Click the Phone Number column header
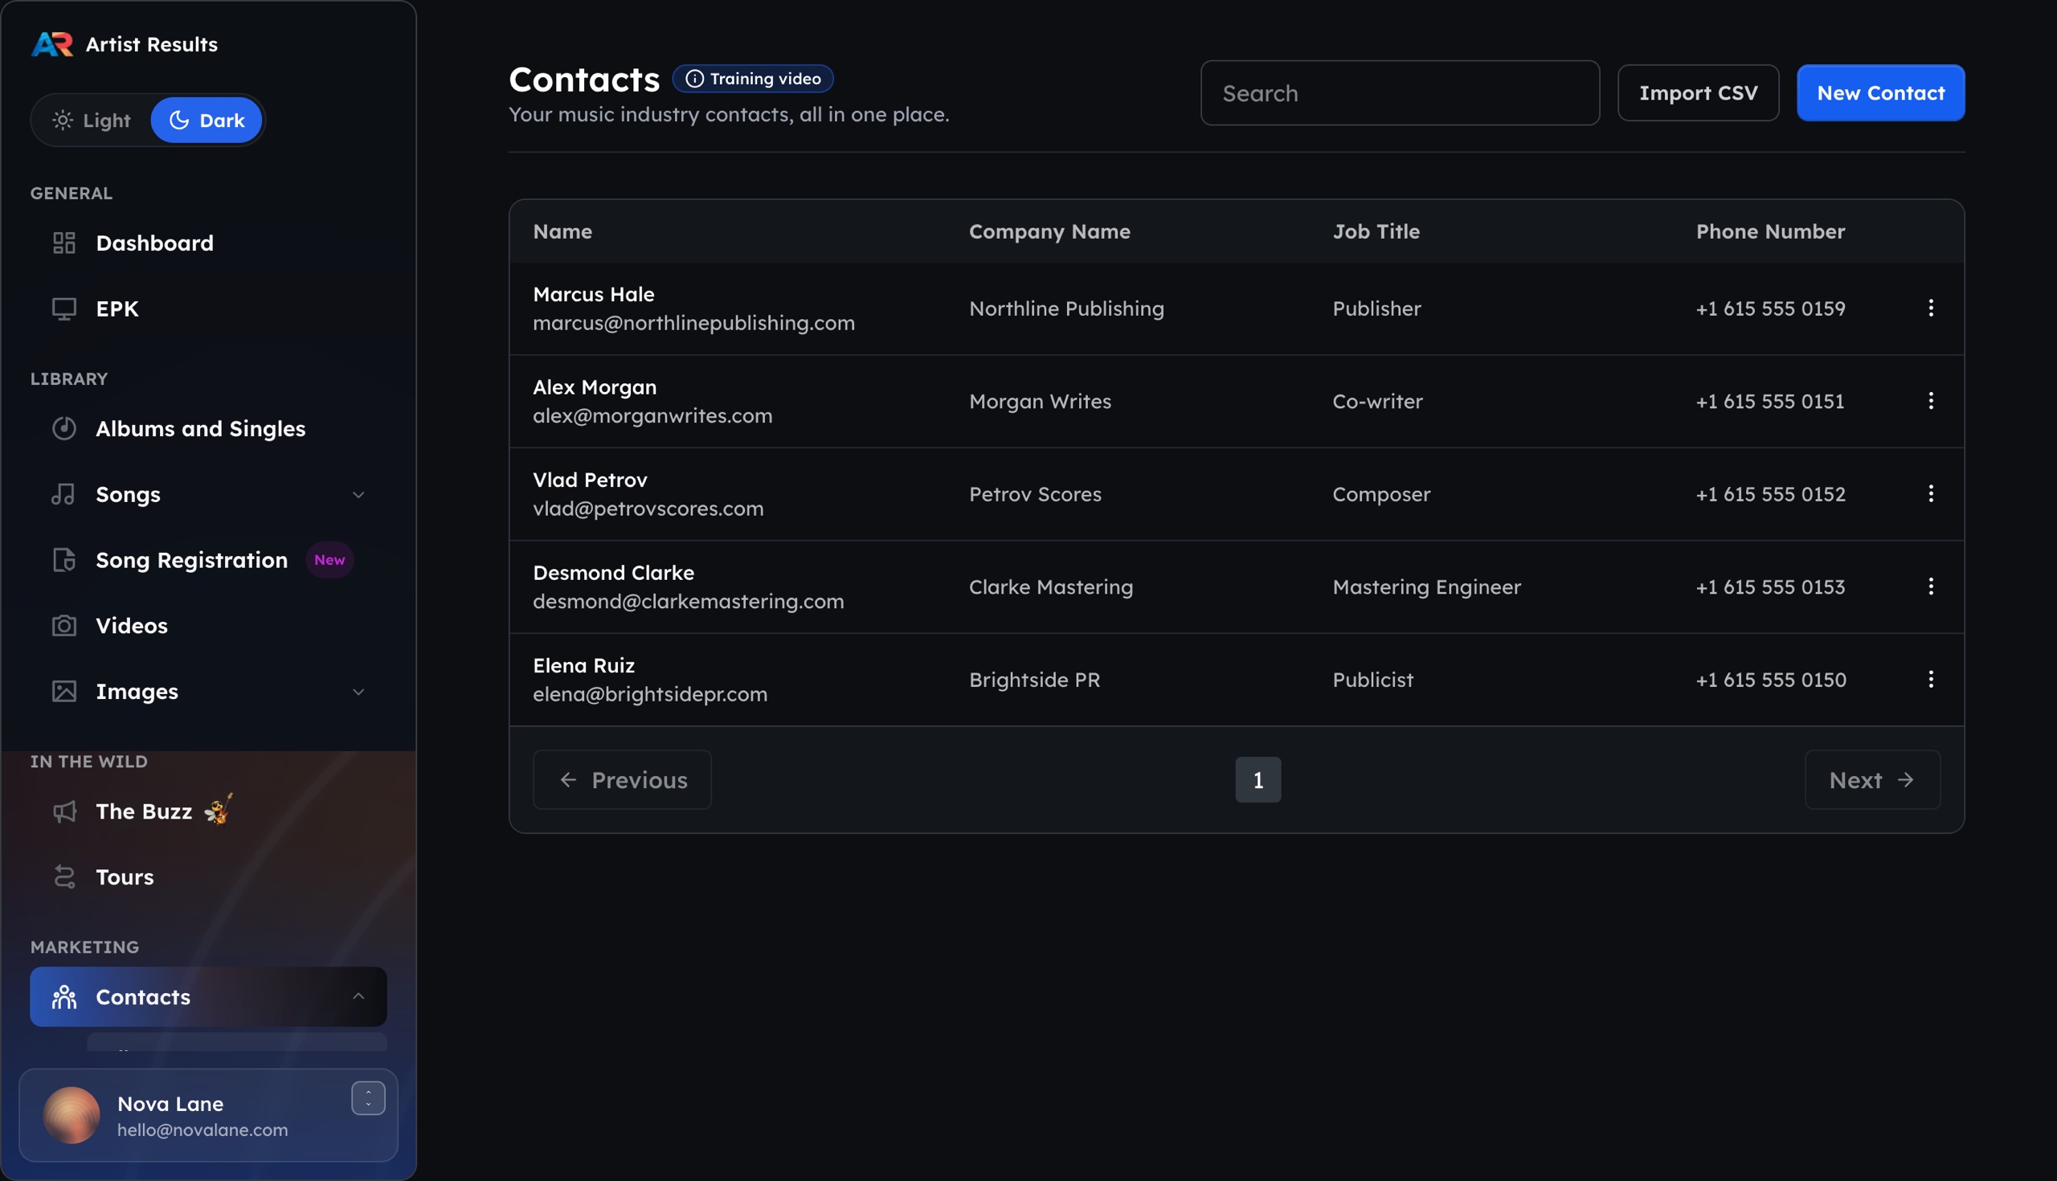Image resolution: width=2057 pixels, height=1181 pixels. pos(1771,231)
